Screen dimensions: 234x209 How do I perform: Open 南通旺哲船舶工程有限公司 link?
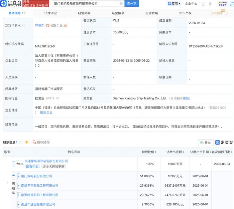pyautogui.click(x=39, y=195)
